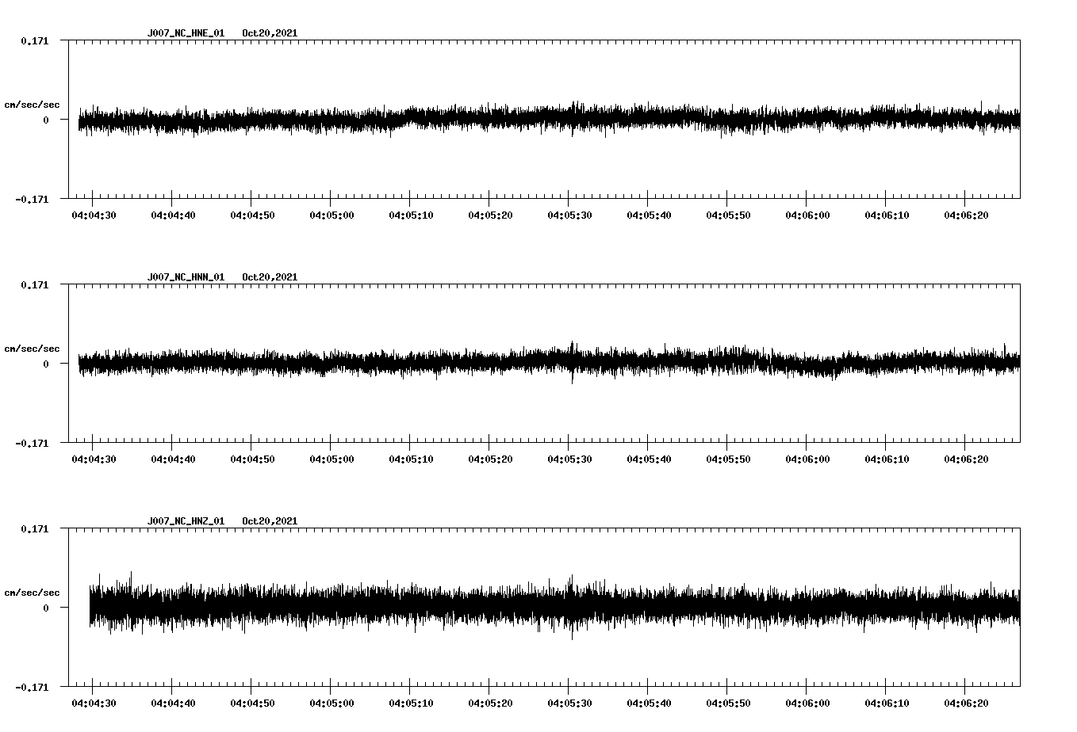The width and height of the screenshot is (1077, 732).
Task: Click the HNN waveform spike near 04:05:30
Action: (572, 362)
